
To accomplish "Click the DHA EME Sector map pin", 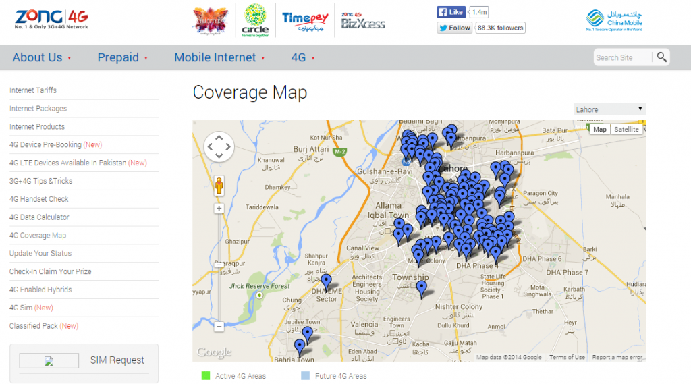I will (x=326, y=283).
